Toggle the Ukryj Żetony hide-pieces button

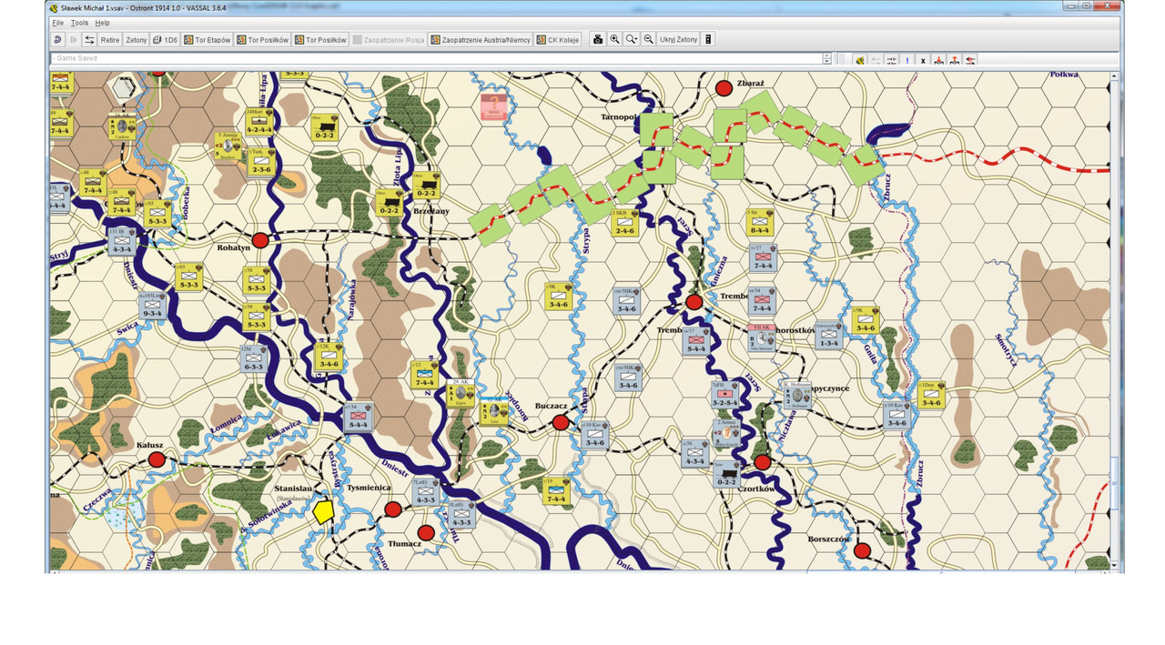[x=678, y=40]
